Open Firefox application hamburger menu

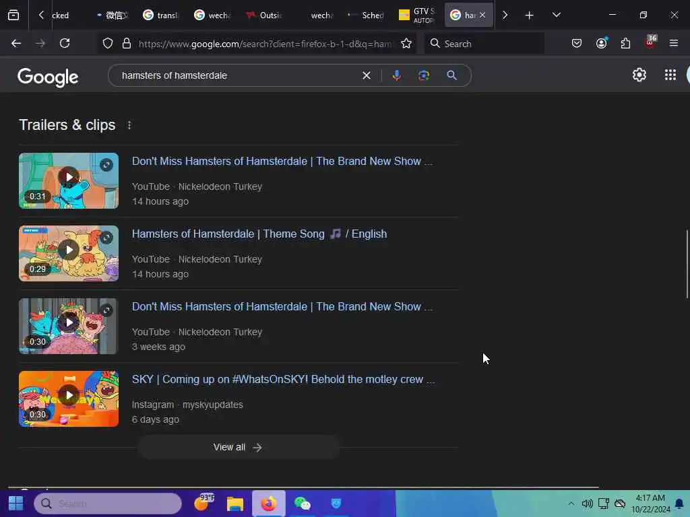(673, 43)
